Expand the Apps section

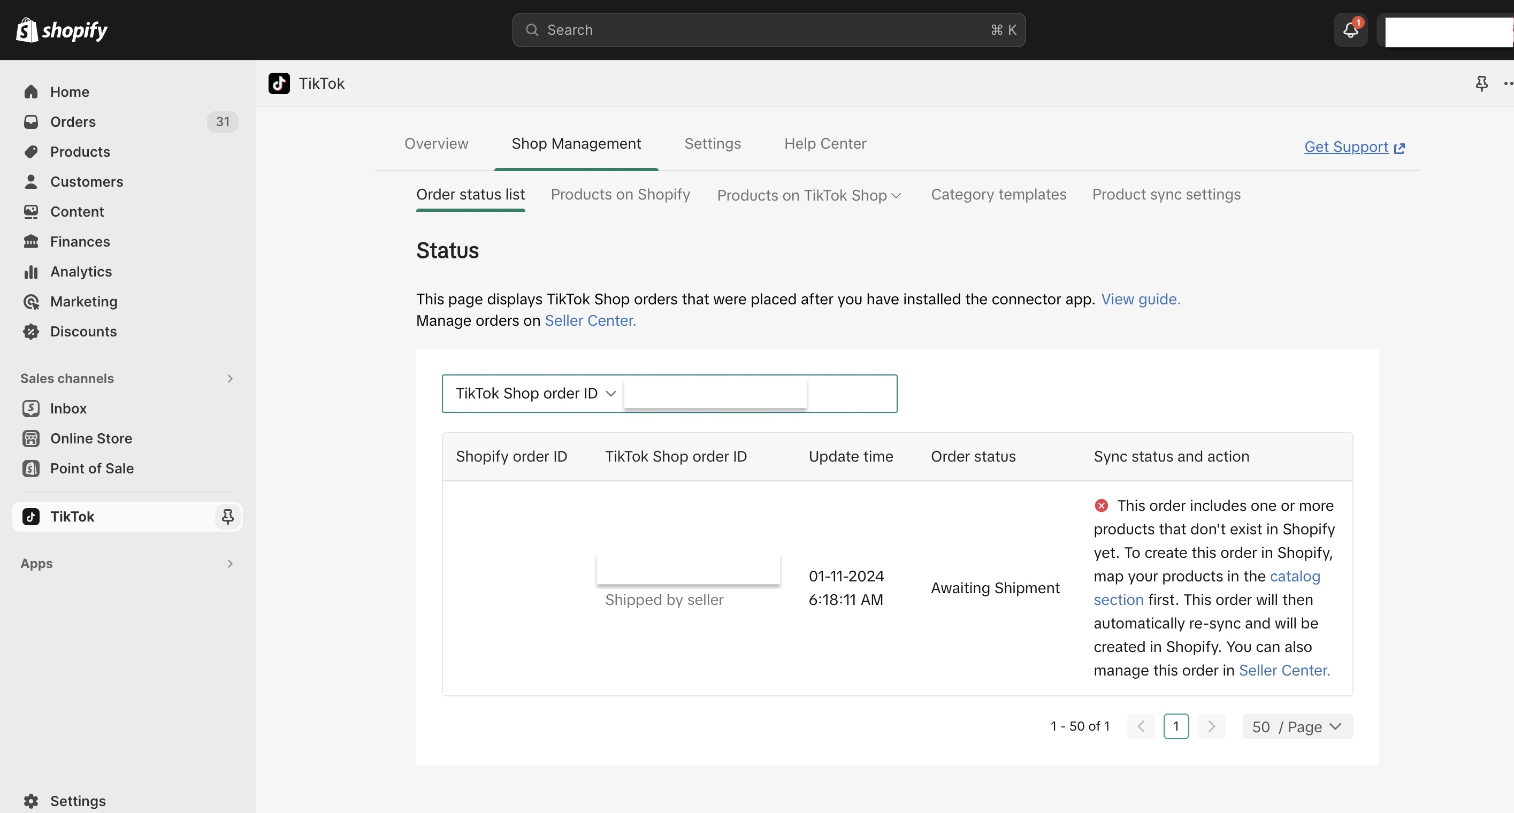pyautogui.click(x=230, y=564)
